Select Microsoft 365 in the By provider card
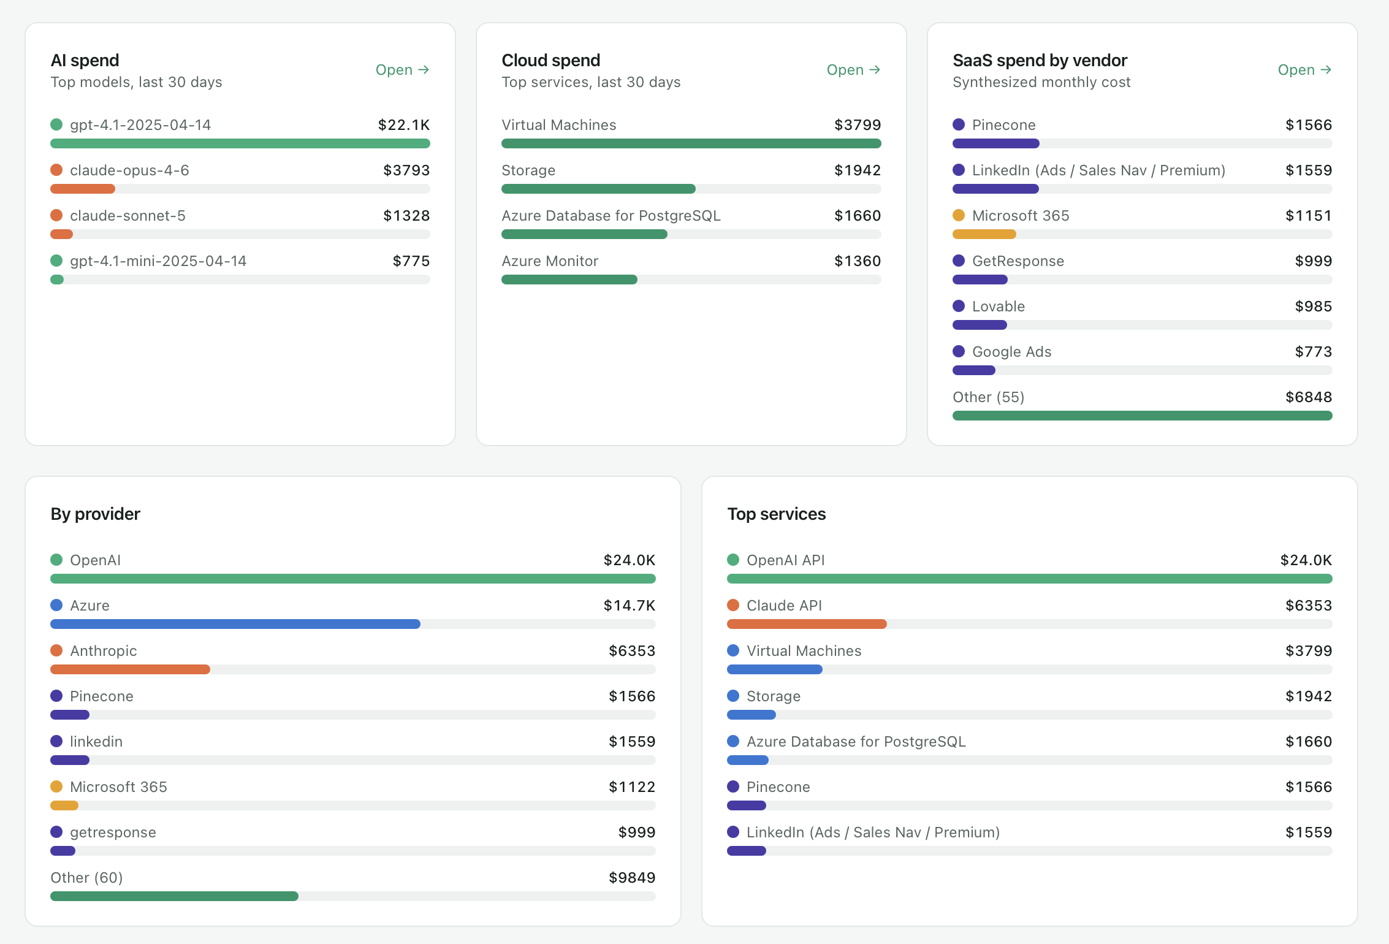Viewport: 1389px width, 944px height. [x=118, y=787]
